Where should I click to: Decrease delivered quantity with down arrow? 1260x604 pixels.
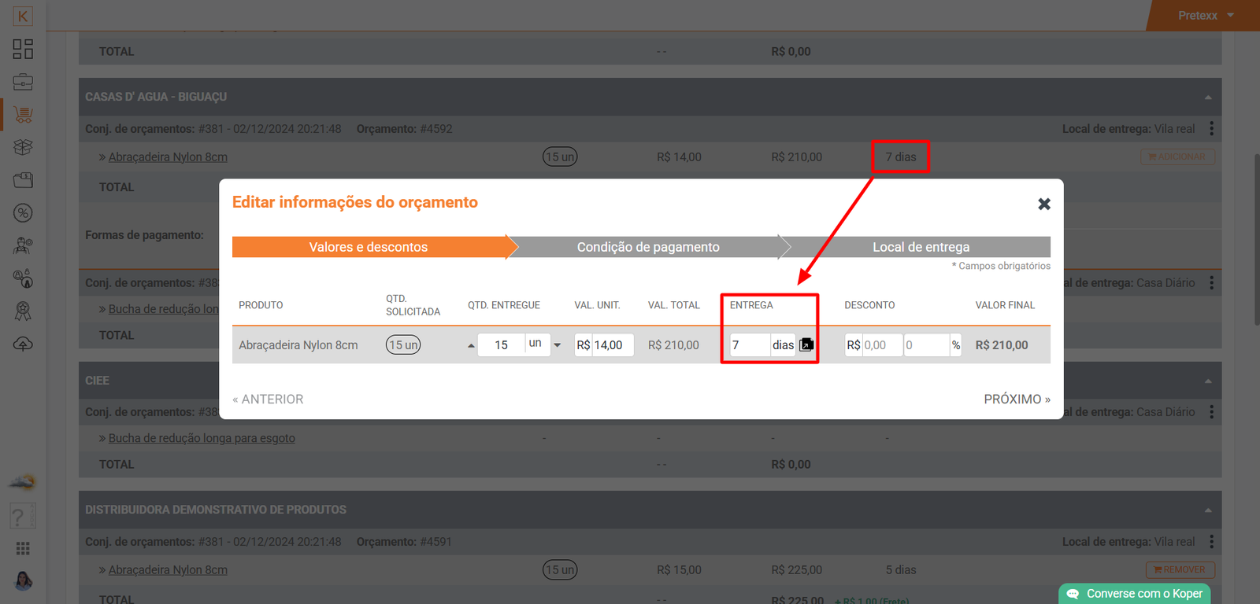558,345
